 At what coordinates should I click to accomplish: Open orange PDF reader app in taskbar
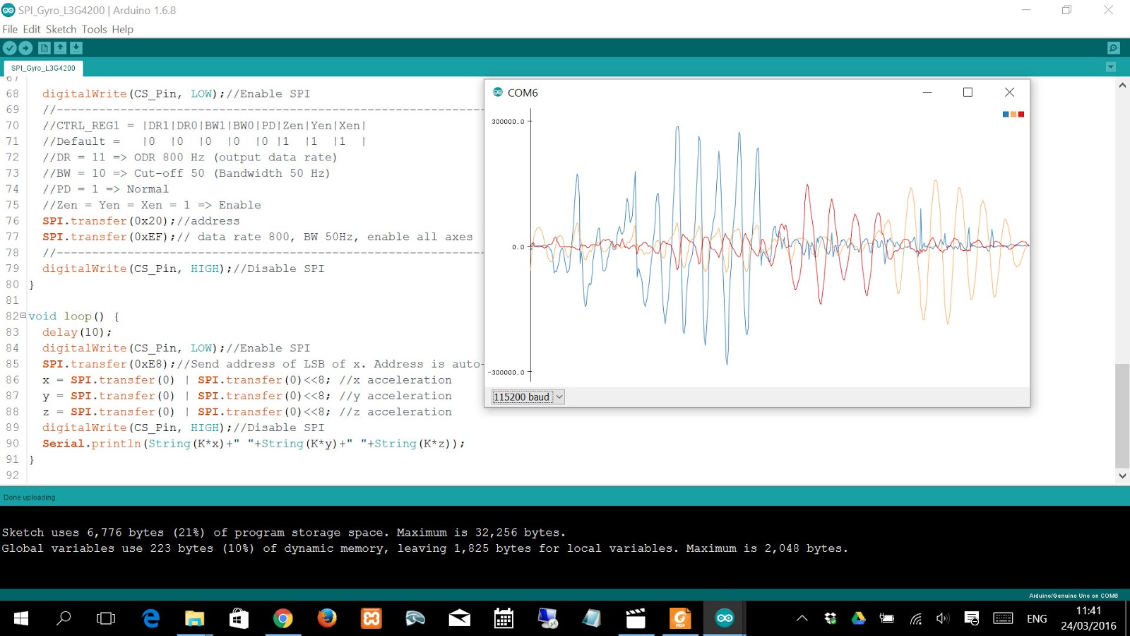(x=680, y=618)
